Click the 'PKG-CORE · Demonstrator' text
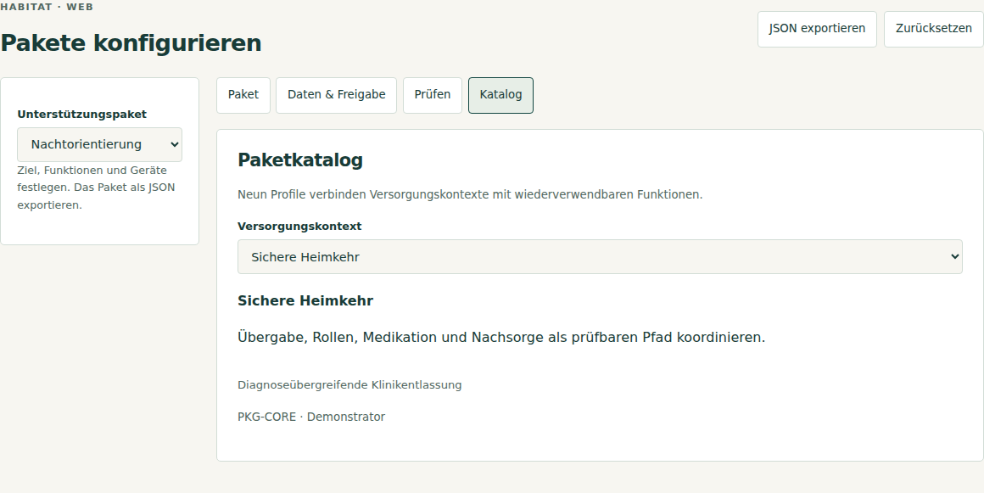 click(x=311, y=417)
